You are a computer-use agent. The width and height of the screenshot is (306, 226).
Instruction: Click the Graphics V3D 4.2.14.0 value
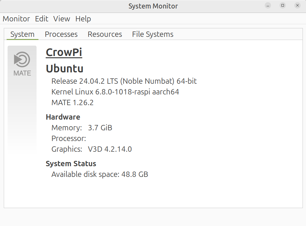(x=110, y=149)
